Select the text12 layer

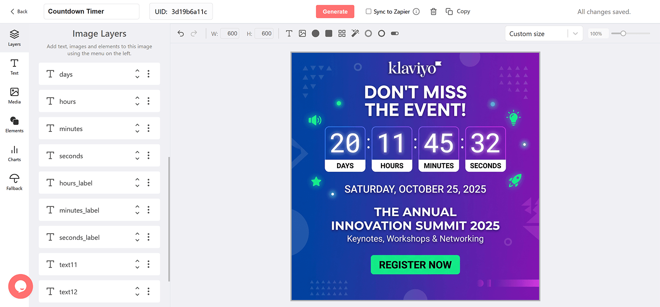(x=99, y=291)
